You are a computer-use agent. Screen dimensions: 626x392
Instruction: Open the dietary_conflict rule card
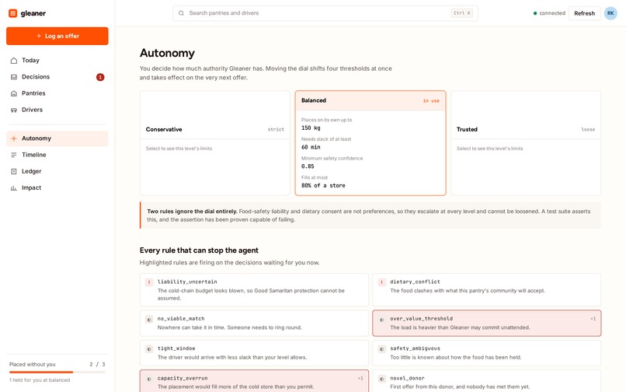click(487, 290)
